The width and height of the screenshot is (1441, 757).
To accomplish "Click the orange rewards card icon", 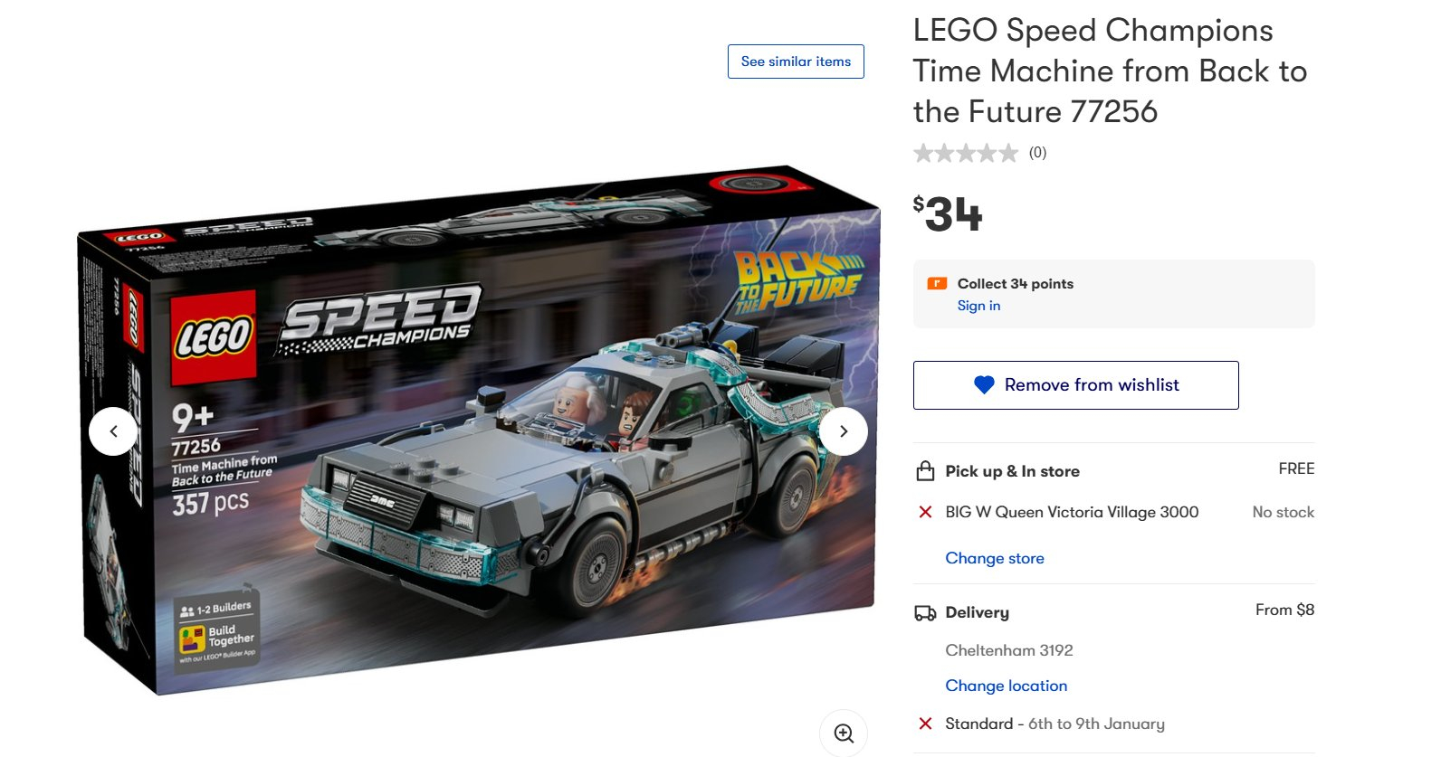I will (937, 283).
